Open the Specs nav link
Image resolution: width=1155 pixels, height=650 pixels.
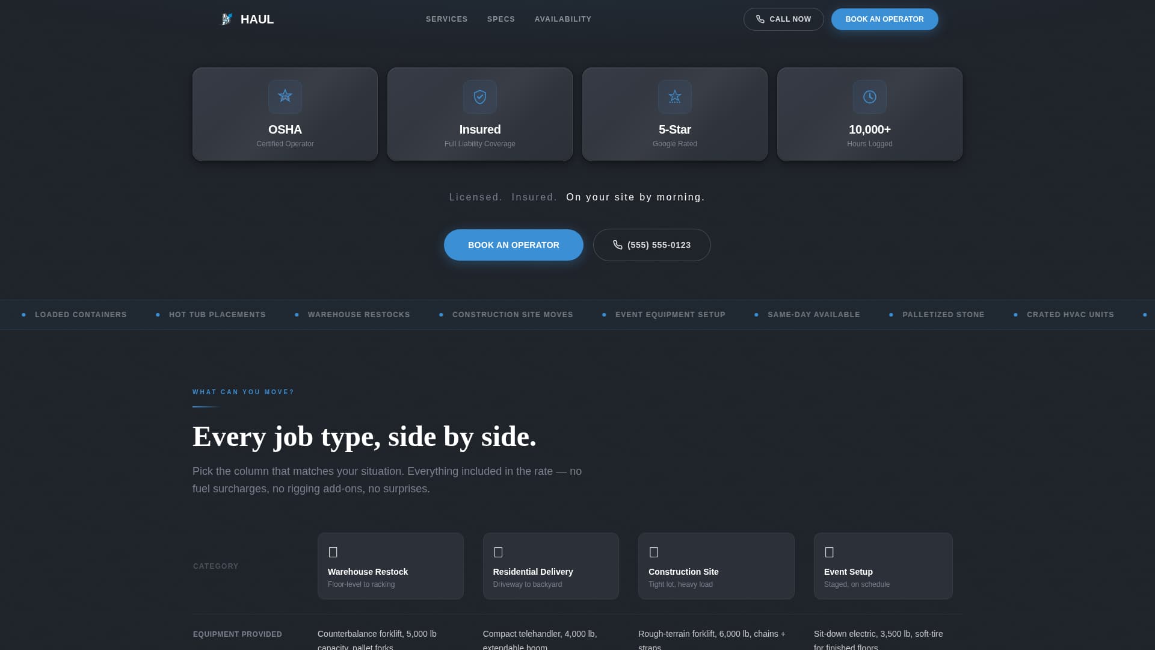coord(501,19)
